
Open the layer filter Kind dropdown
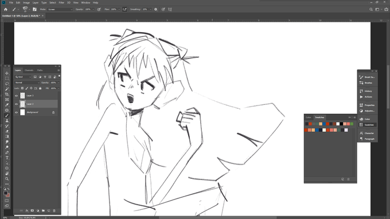[x=23, y=77]
